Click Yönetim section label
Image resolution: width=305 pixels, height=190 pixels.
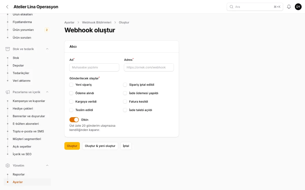19,165
